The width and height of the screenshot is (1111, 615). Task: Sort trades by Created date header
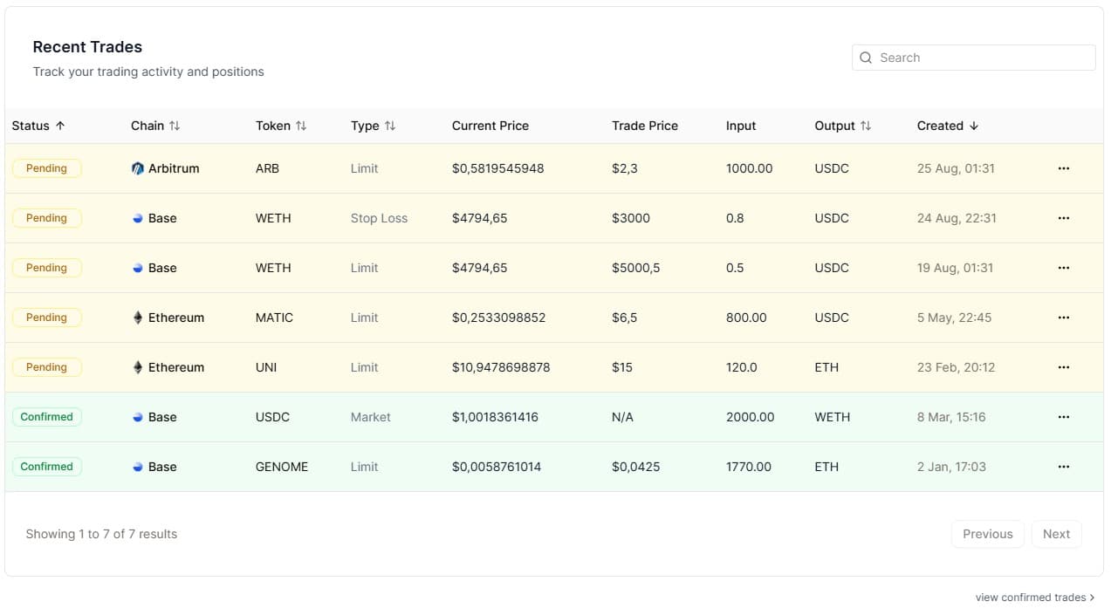947,126
